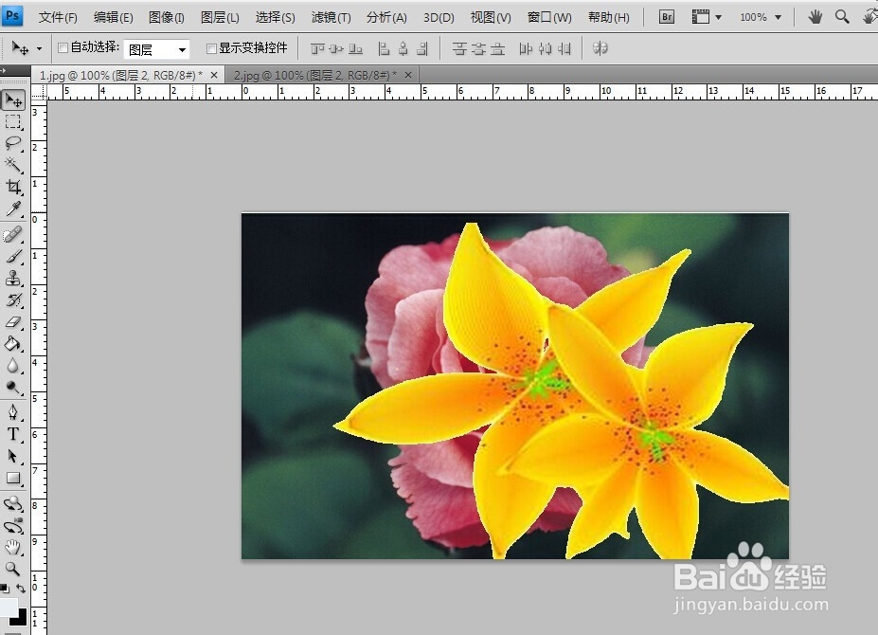Open the 3D(D) menu
The width and height of the screenshot is (878, 635).
(x=439, y=17)
